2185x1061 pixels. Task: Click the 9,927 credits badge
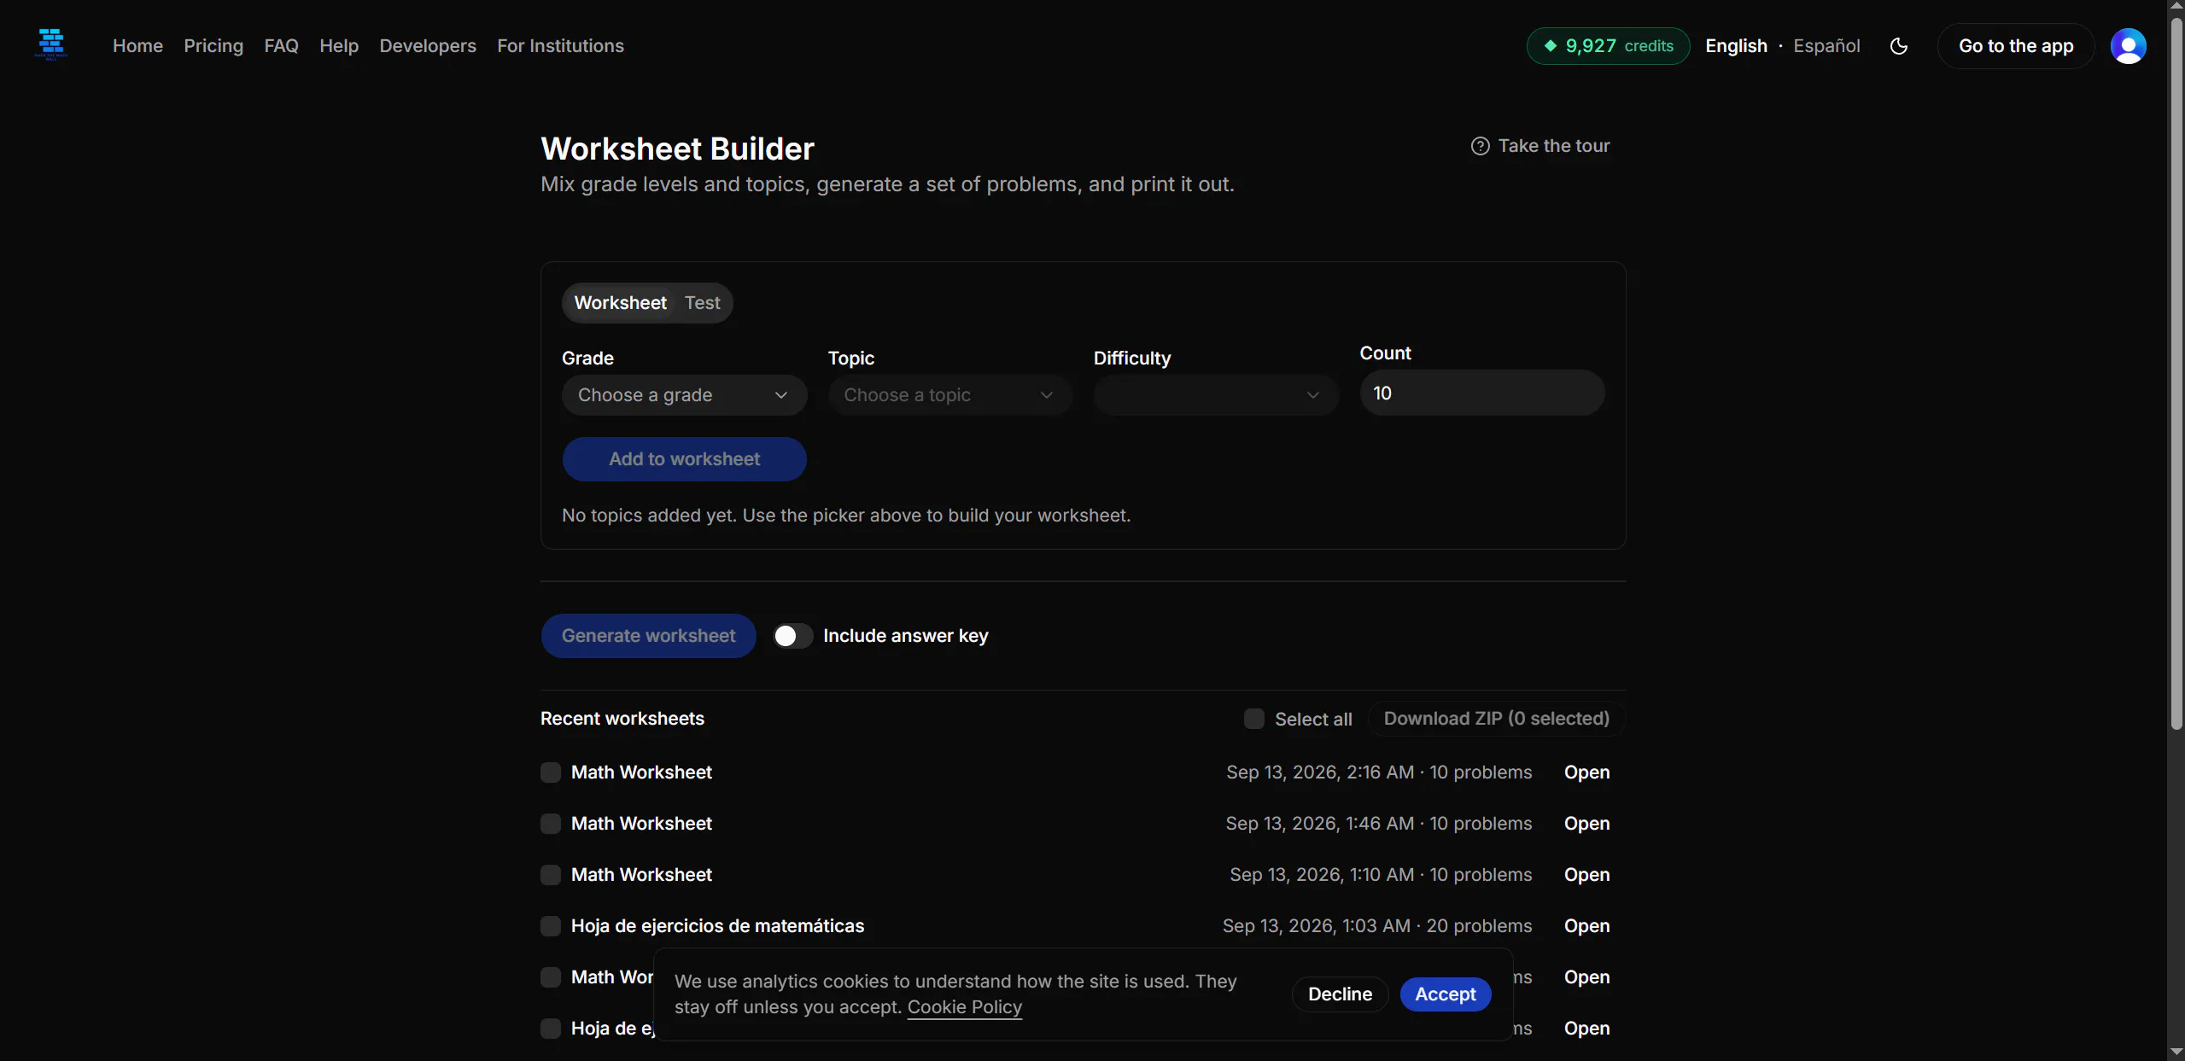1608,46
